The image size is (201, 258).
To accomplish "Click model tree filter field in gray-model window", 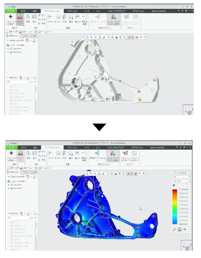I will [20, 82].
